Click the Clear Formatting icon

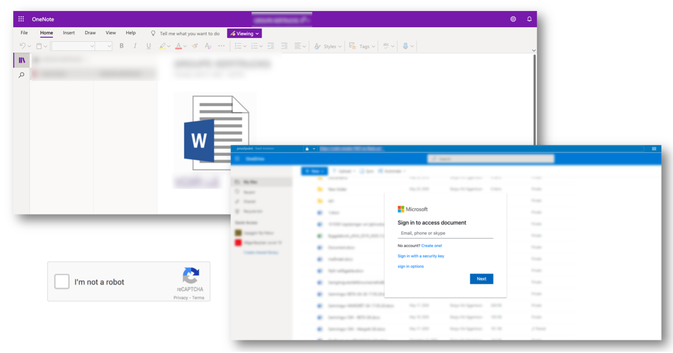[208, 46]
